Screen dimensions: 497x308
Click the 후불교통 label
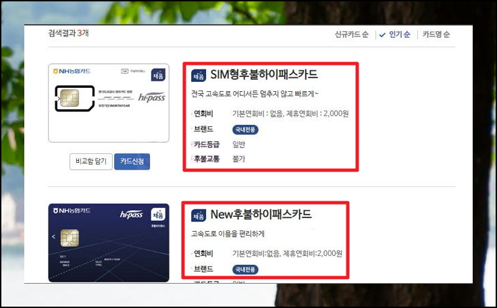click(207, 159)
